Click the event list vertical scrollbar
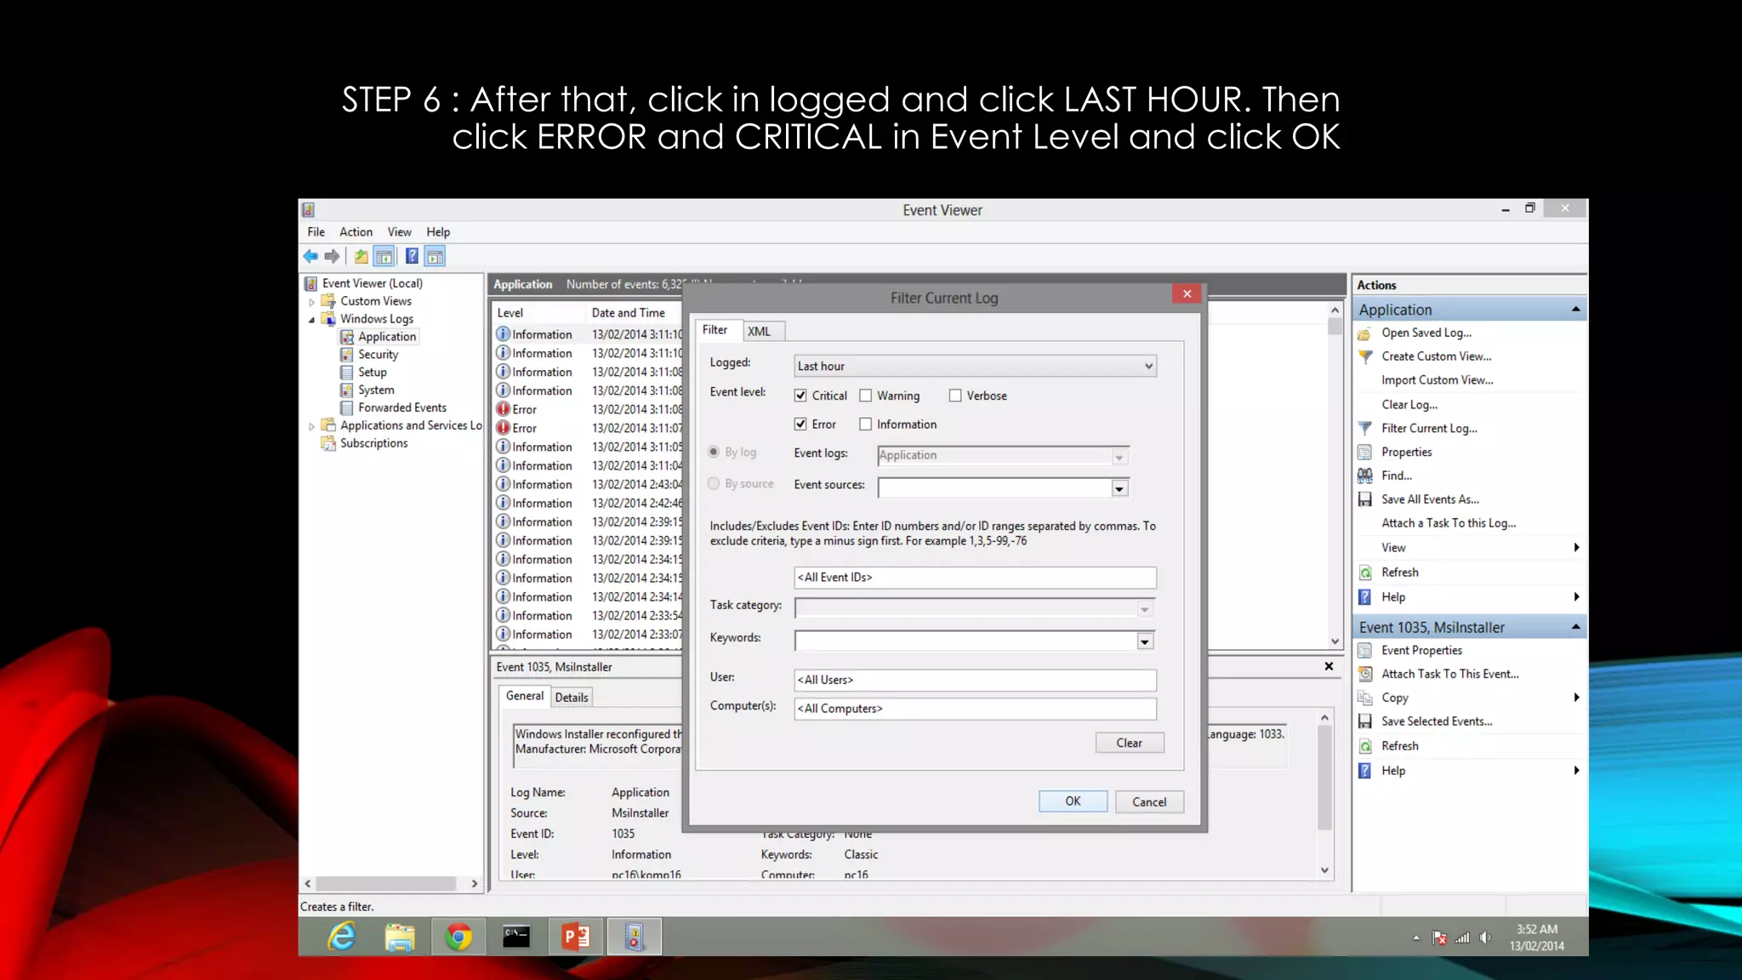The width and height of the screenshot is (1742, 980). click(x=1335, y=476)
